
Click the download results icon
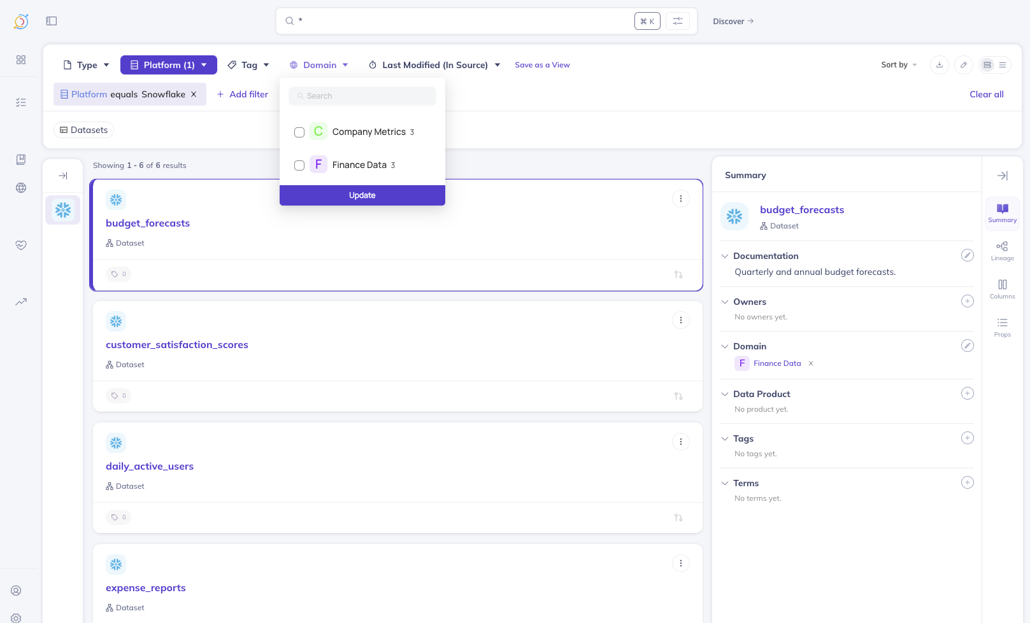940,65
